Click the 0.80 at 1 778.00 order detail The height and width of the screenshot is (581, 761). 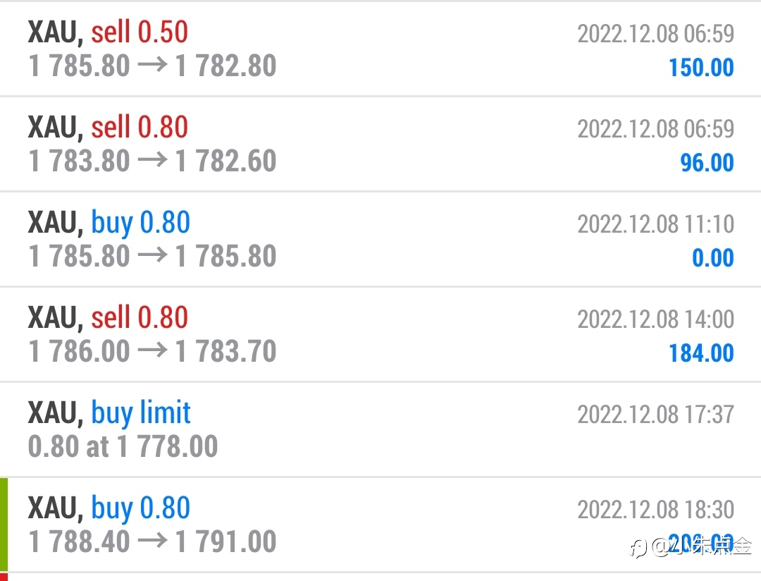click(x=123, y=446)
